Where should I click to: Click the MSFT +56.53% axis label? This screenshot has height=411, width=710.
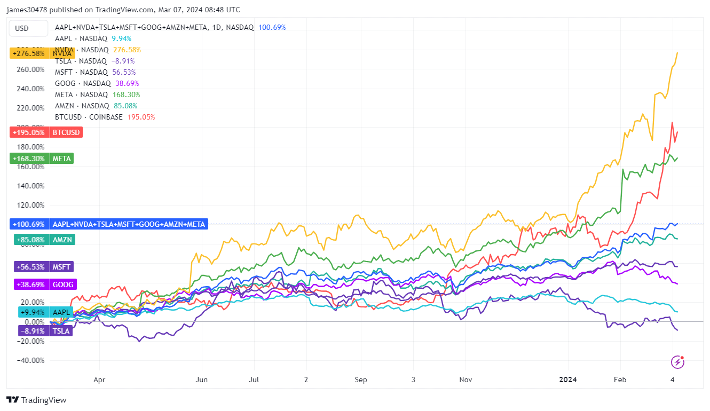point(42,267)
